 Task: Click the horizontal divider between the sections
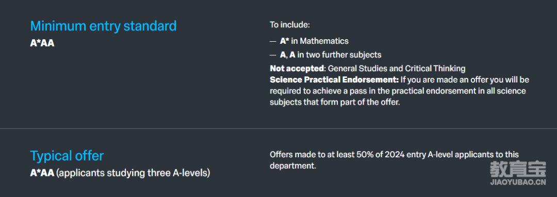(x=278, y=128)
